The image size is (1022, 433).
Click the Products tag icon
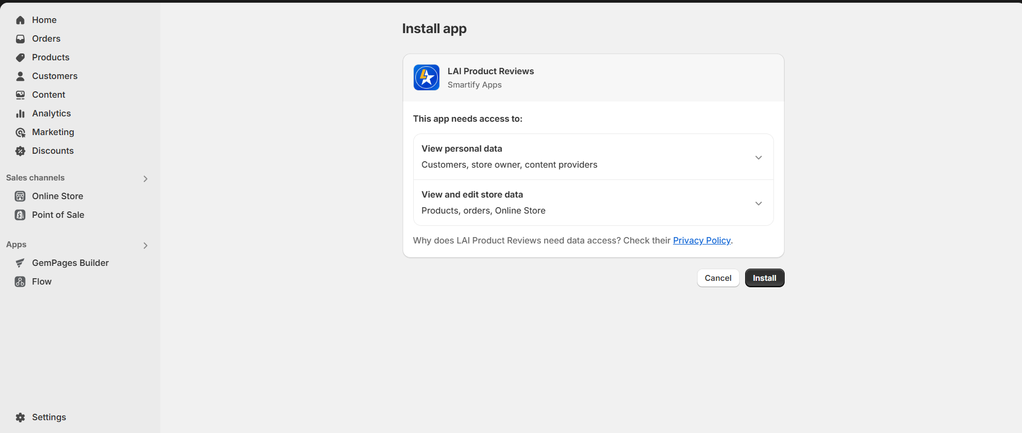point(20,58)
